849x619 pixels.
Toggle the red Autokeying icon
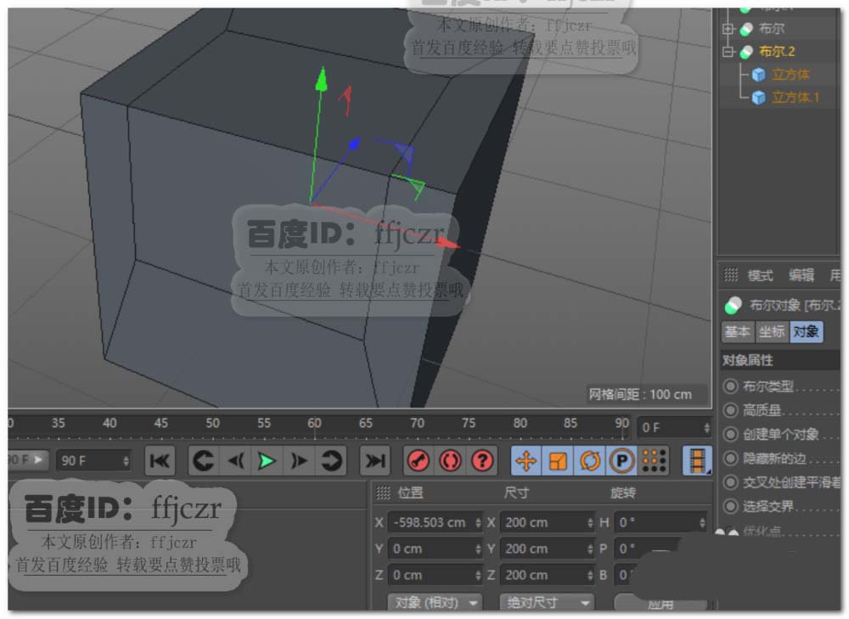pos(451,461)
